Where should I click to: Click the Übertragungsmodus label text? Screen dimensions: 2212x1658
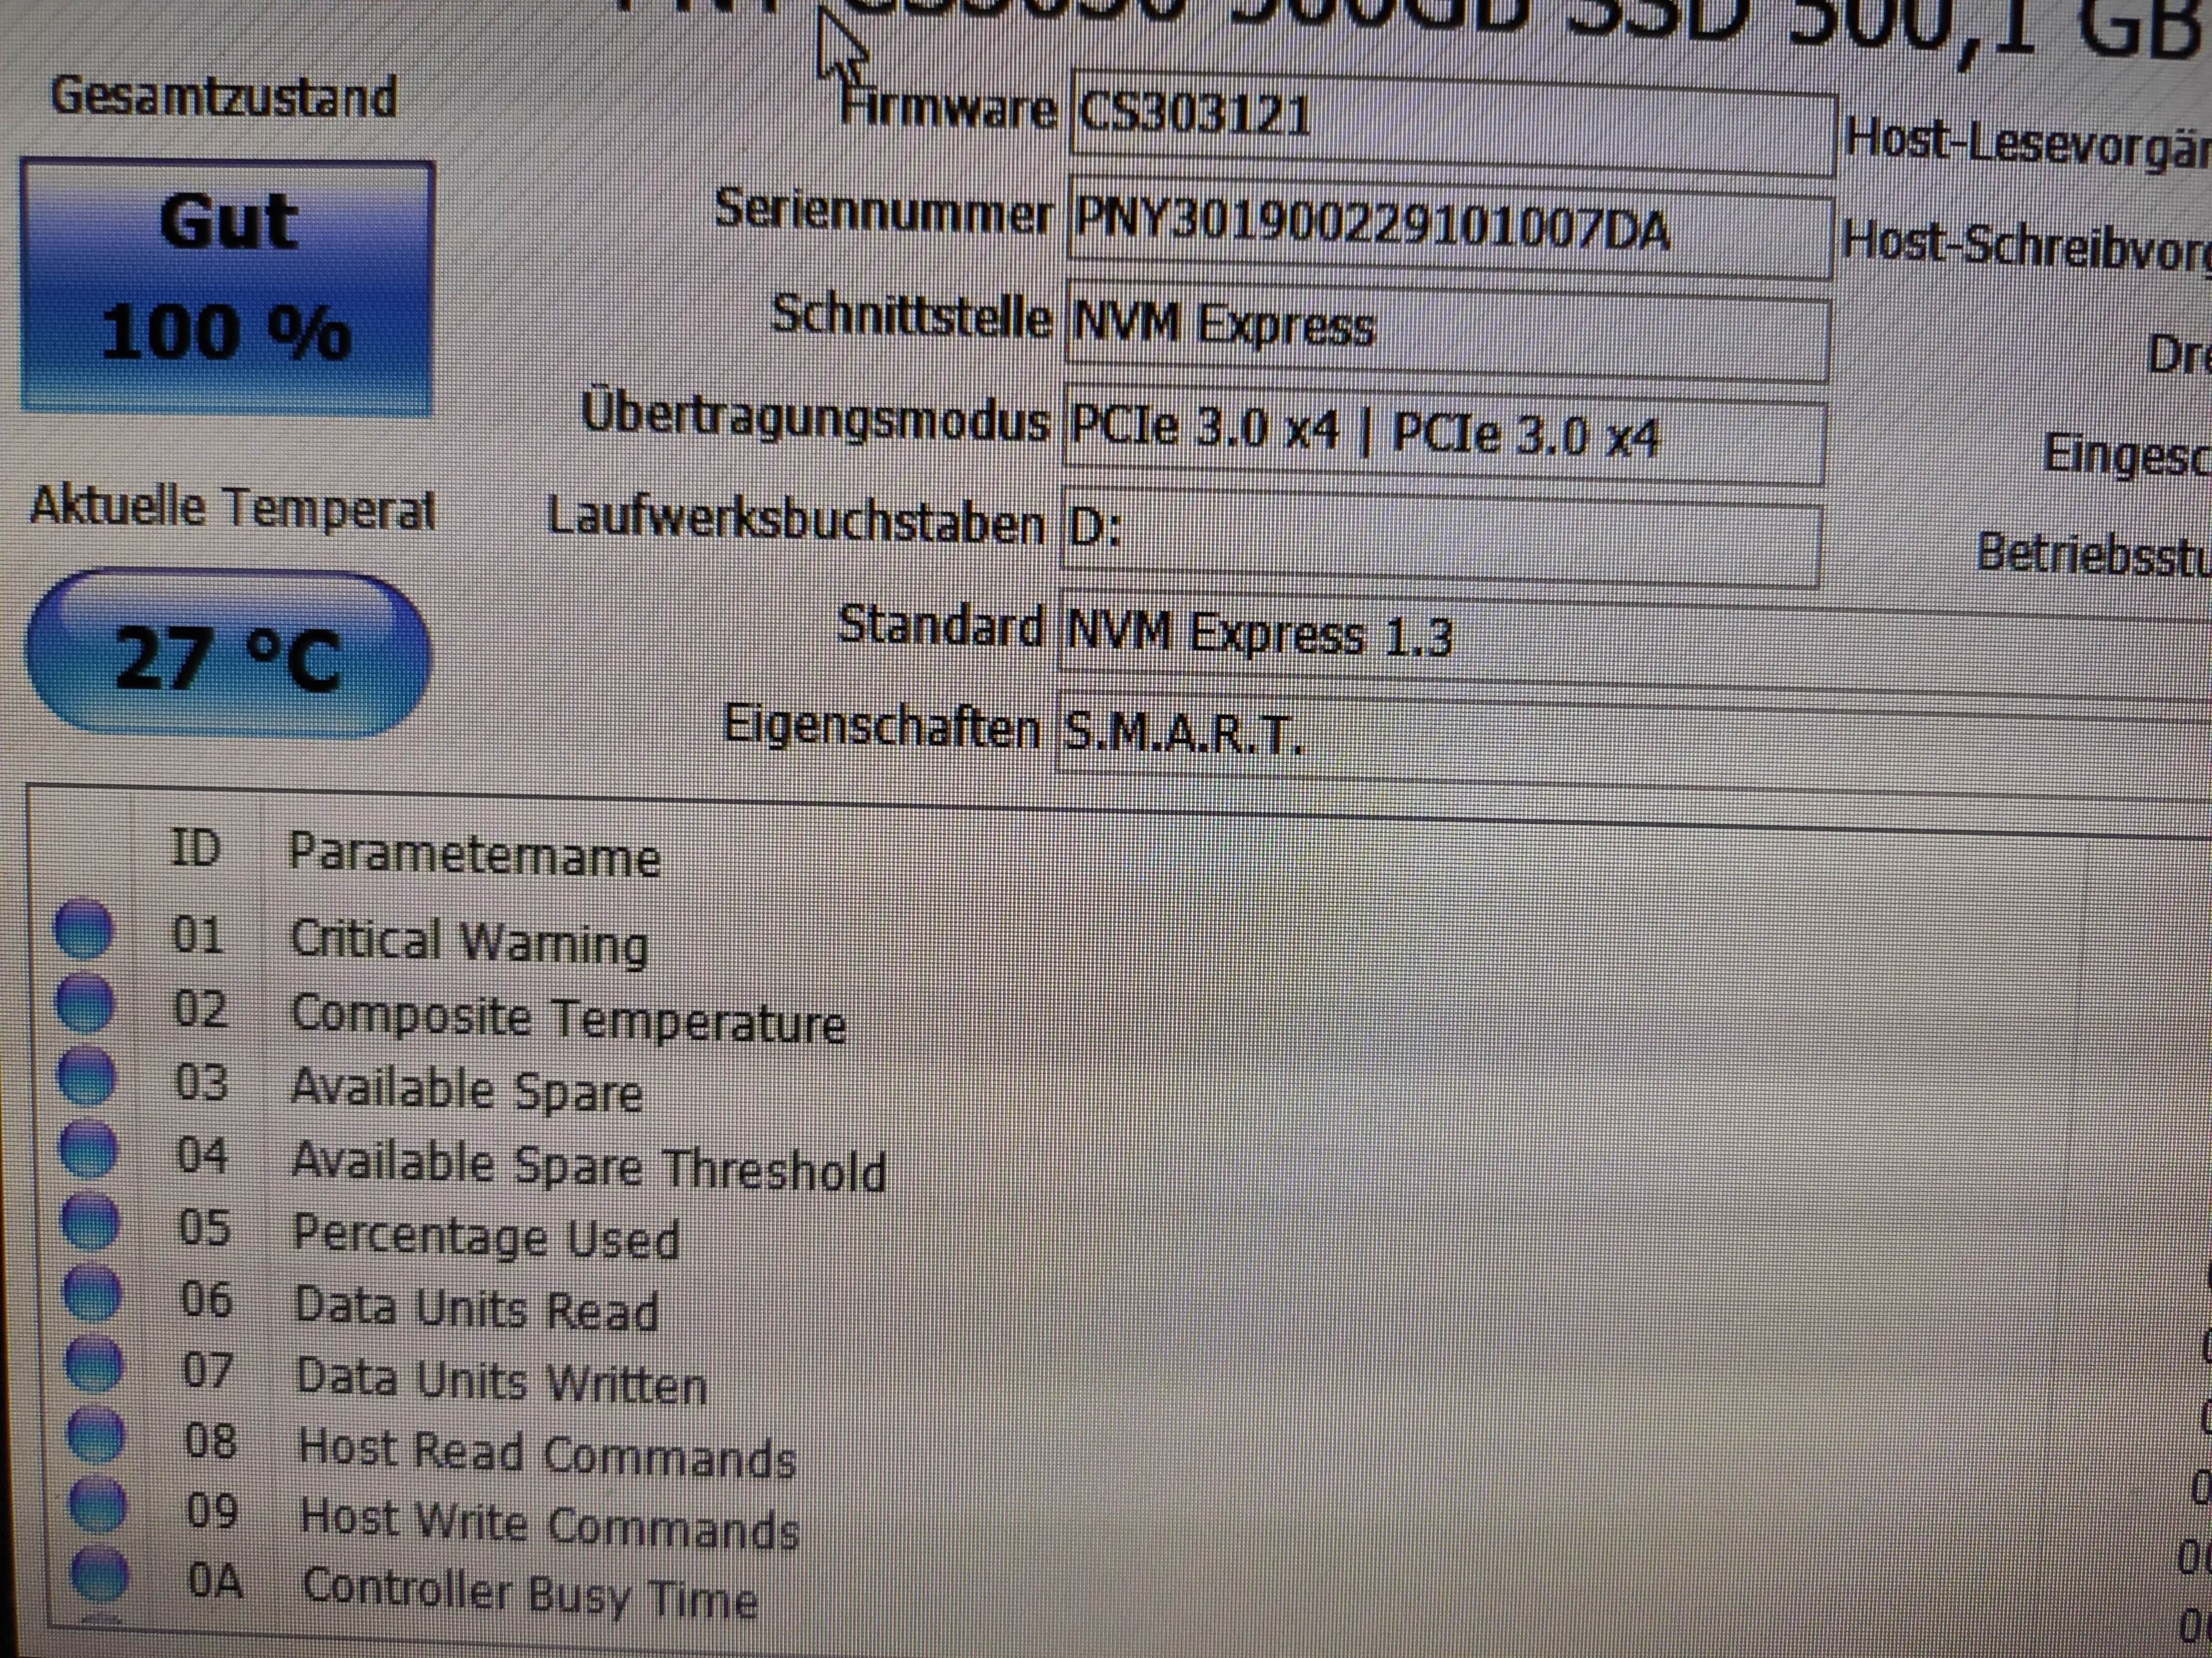point(815,418)
